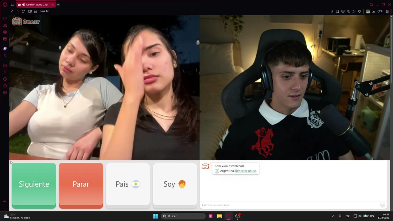The image size is (393, 221).
Task: Click the Buscar taskbar search box
Action: pyautogui.click(x=183, y=216)
